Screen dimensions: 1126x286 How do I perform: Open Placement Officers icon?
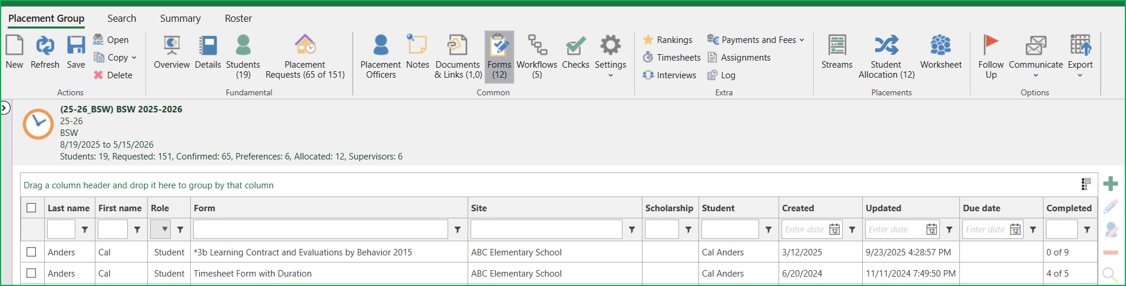coord(380,45)
